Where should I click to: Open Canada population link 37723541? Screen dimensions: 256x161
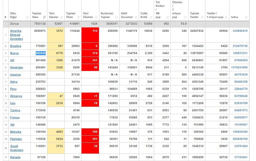pyautogui.click(x=241, y=157)
